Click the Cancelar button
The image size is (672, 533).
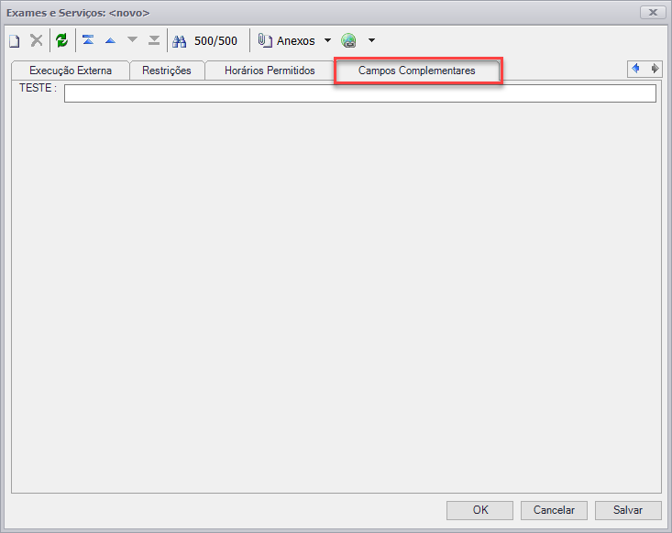tap(554, 510)
